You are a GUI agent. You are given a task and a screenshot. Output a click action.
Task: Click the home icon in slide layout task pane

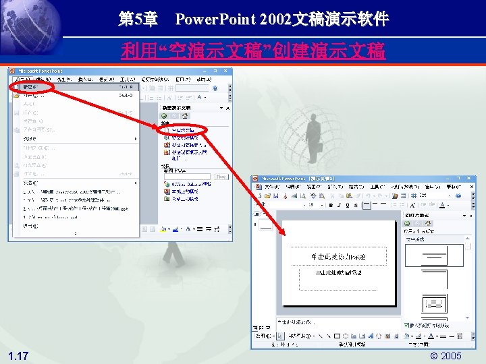429,224
